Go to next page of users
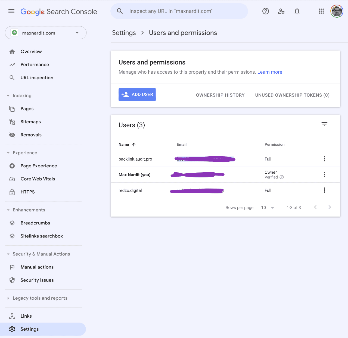 click(x=330, y=207)
